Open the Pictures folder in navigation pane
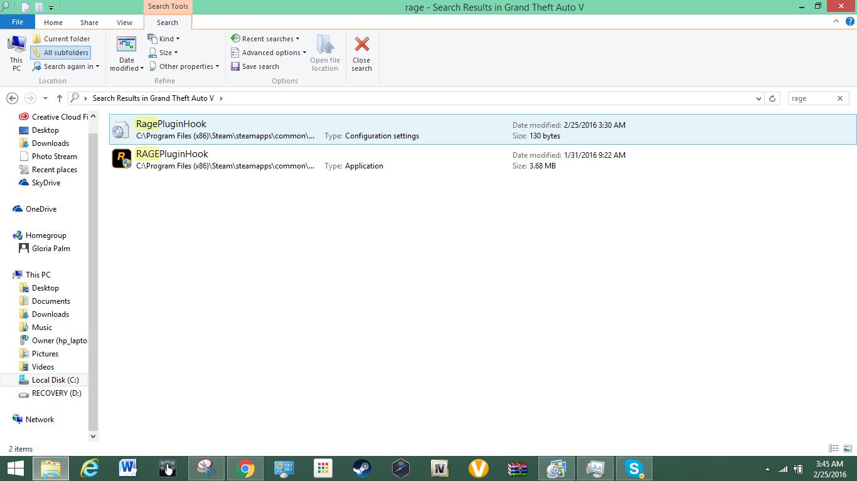The height and width of the screenshot is (481, 857). 39,353
